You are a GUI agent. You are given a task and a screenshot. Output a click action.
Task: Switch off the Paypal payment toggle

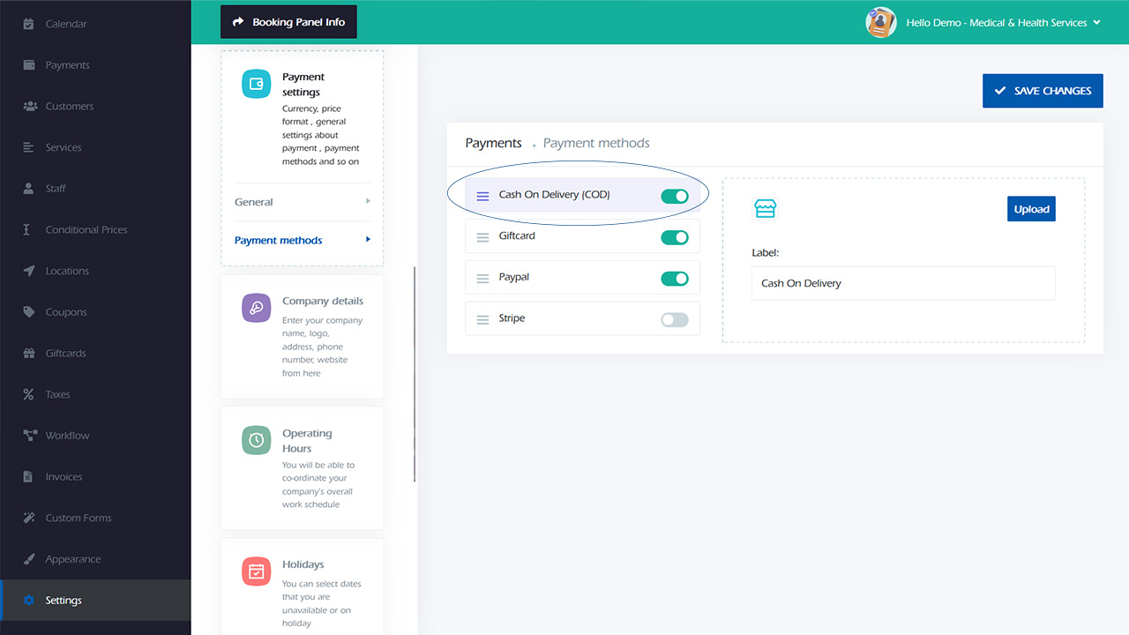(675, 279)
